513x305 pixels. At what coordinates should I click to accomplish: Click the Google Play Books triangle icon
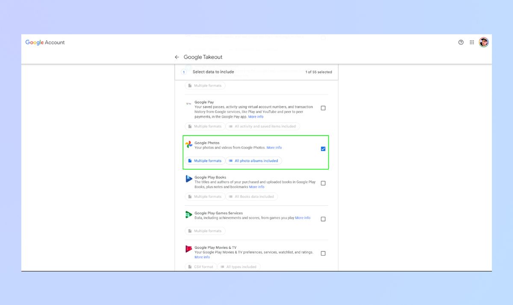189,179
